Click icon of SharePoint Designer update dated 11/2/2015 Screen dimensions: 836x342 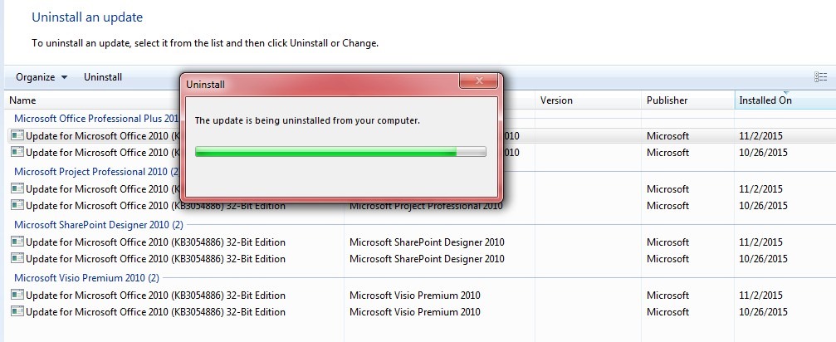tap(17, 242)
